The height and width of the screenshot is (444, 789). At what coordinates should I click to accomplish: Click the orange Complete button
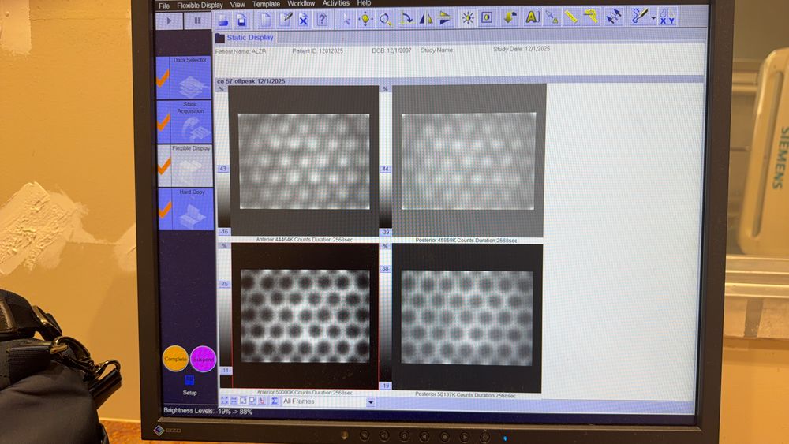tap(175, 359)
